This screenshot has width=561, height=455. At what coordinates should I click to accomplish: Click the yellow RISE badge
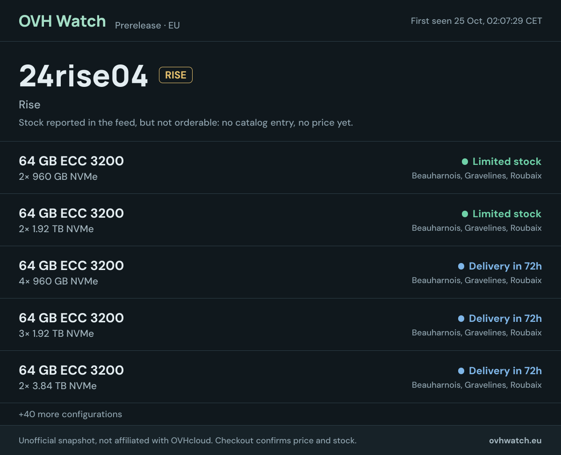[176, 75]
